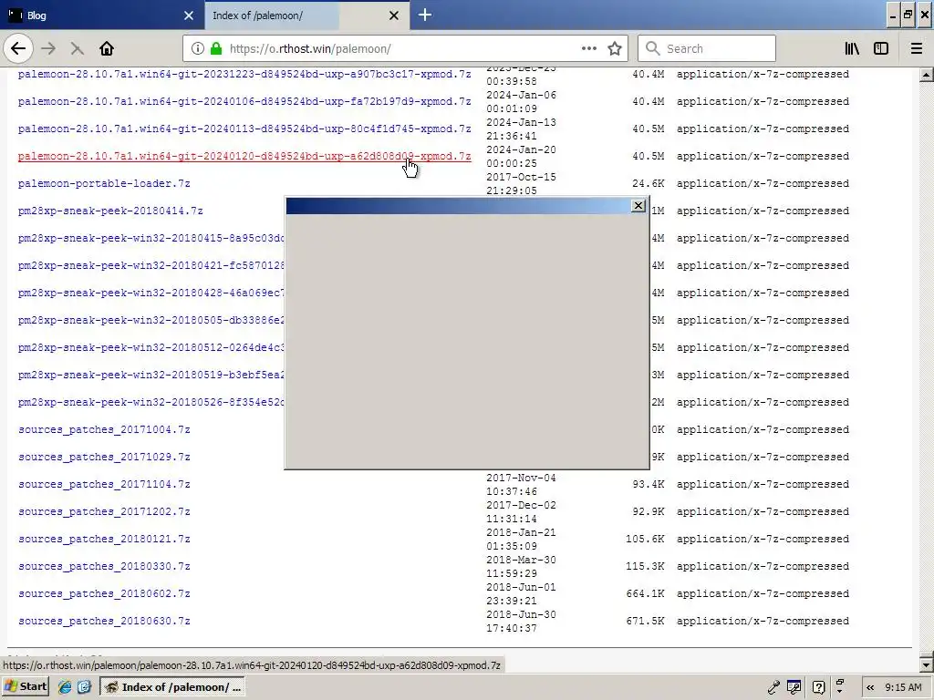The image size is (934, 700).
Task: Download sources_patches_20171029.7z
Action: 104,458
